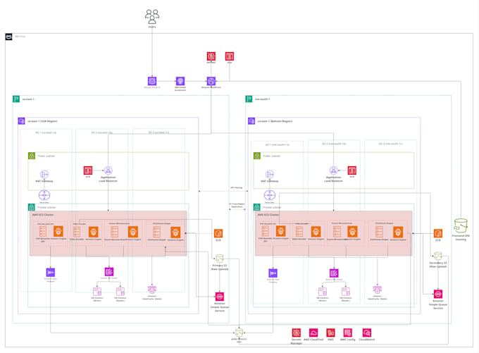The width and height of the screenshot is (479, 353).
Task: Select the ECR icon beside the us-east-1 cluster
Action: [x=218, y=233]
